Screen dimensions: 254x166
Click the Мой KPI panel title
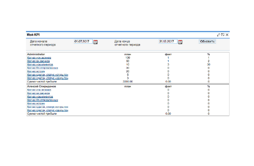[33, 35]
